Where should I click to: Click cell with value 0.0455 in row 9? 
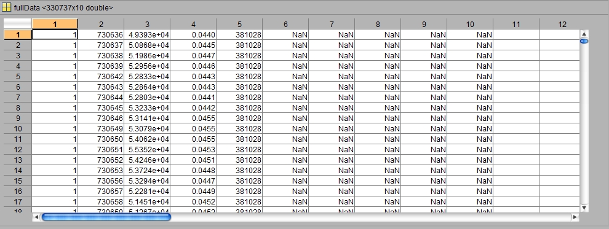[x=193, y=118]
